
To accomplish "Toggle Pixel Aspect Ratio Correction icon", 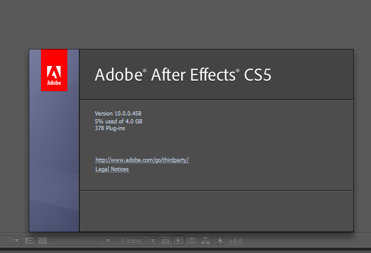I will coord(165,241).
